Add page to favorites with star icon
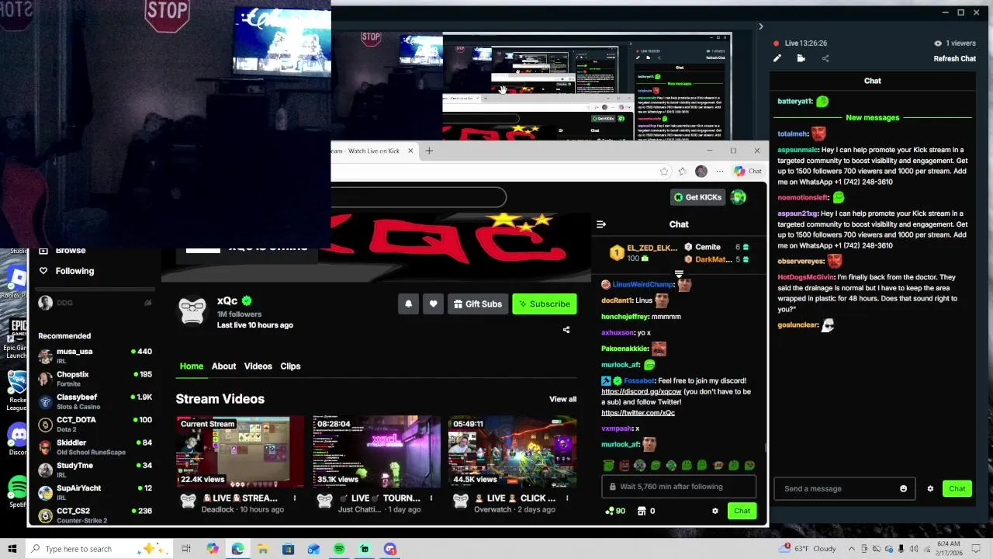 (664, 172)
